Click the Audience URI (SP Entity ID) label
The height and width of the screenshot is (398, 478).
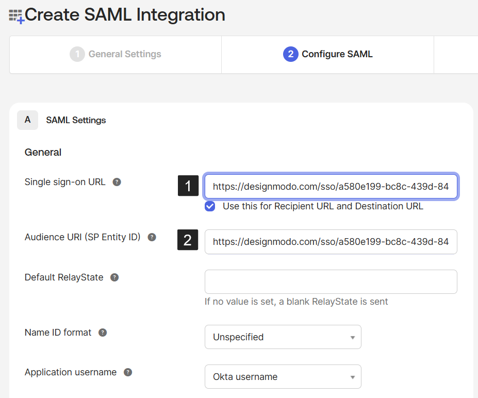(x=83, y=237)
